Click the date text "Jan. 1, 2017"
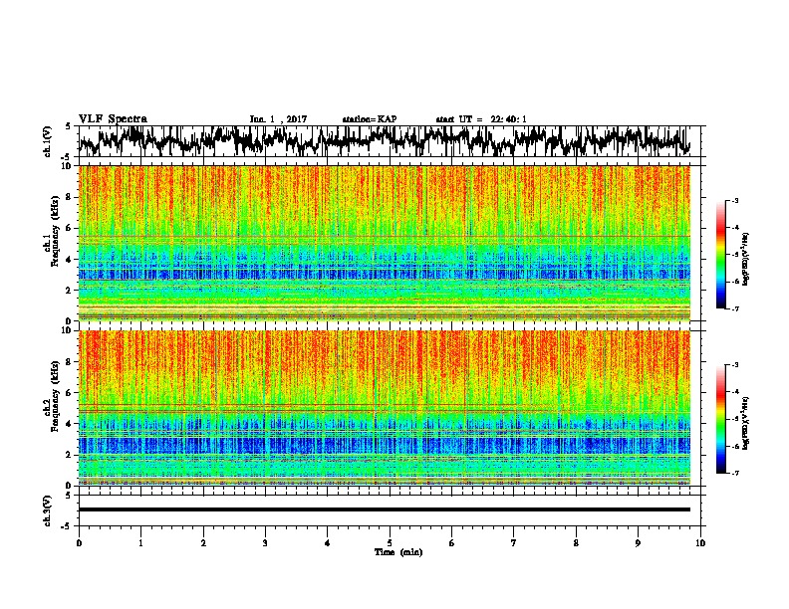 (278, 119)
